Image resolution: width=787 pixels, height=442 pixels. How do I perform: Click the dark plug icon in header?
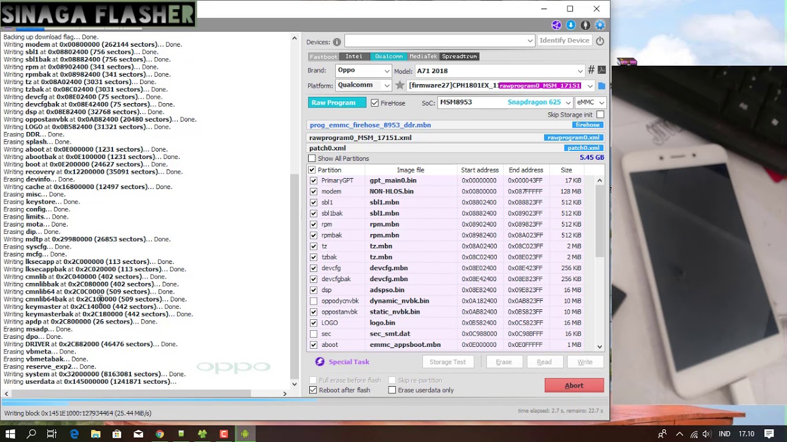point(585,25)
